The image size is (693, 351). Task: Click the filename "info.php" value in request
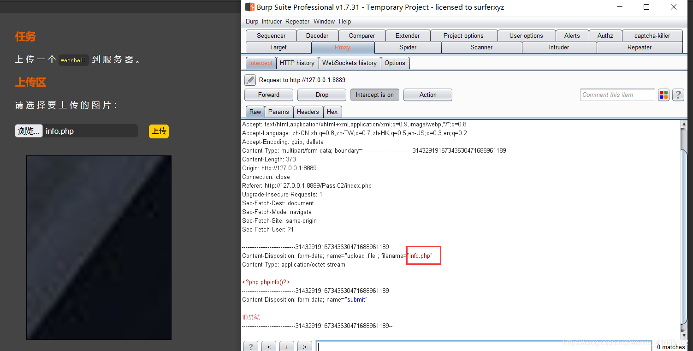pos(421,256)
